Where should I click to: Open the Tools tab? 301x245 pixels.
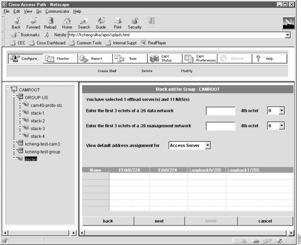(x=130, y=59)
